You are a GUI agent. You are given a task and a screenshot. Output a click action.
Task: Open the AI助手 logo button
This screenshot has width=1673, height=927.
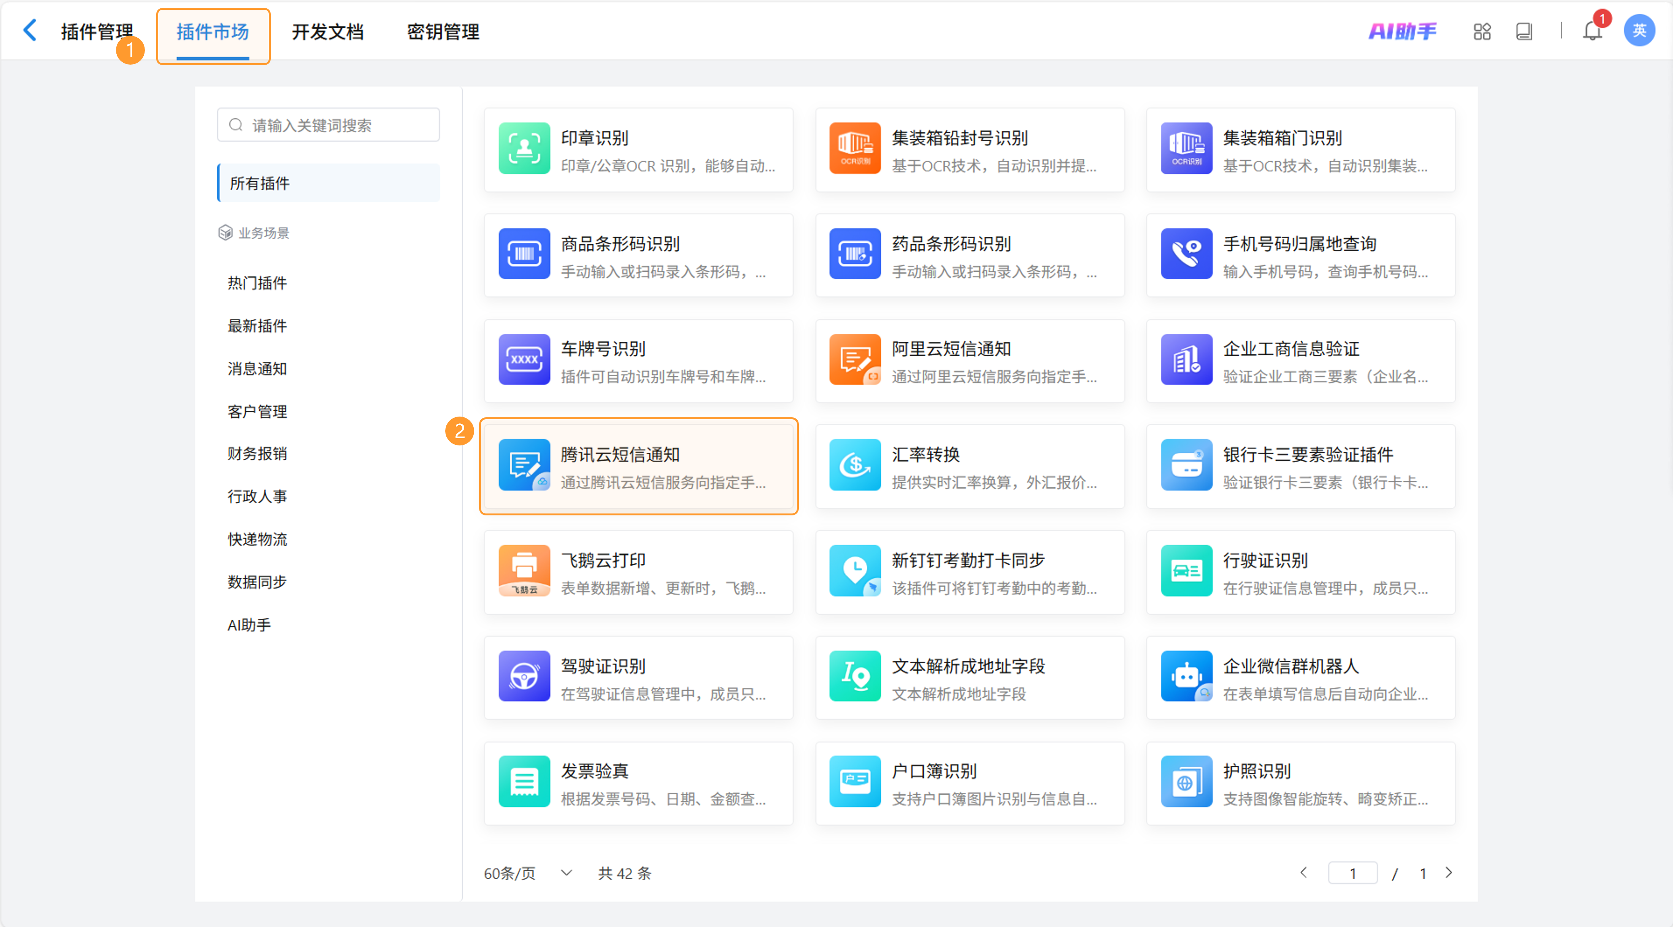pyautogui.click(x=1403, y=31)
